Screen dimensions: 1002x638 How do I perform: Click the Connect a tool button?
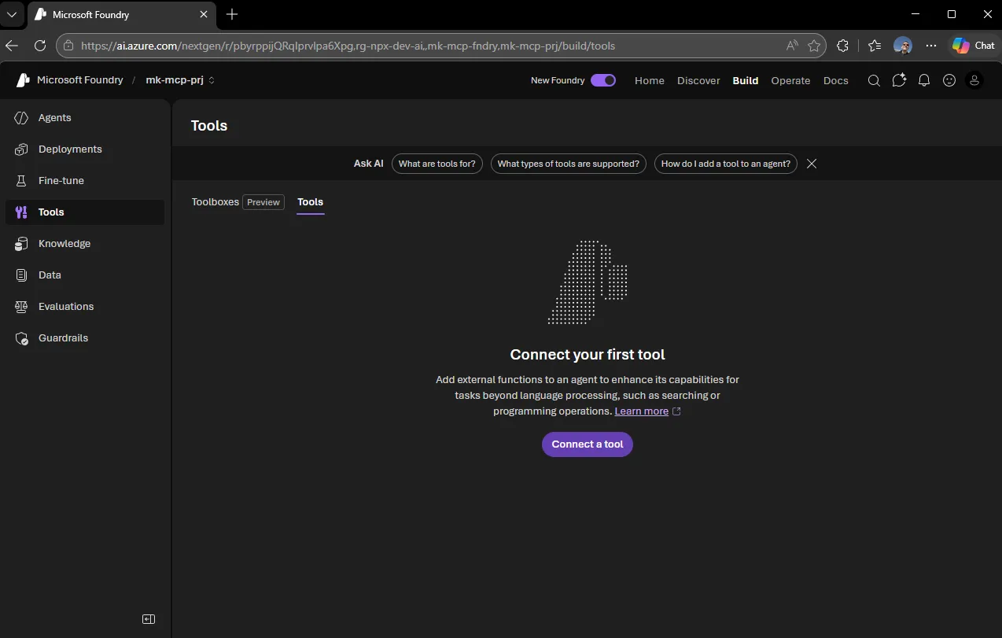(588, 444)
